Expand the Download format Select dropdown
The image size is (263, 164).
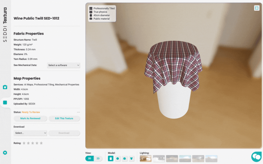[x=30, y=133]
